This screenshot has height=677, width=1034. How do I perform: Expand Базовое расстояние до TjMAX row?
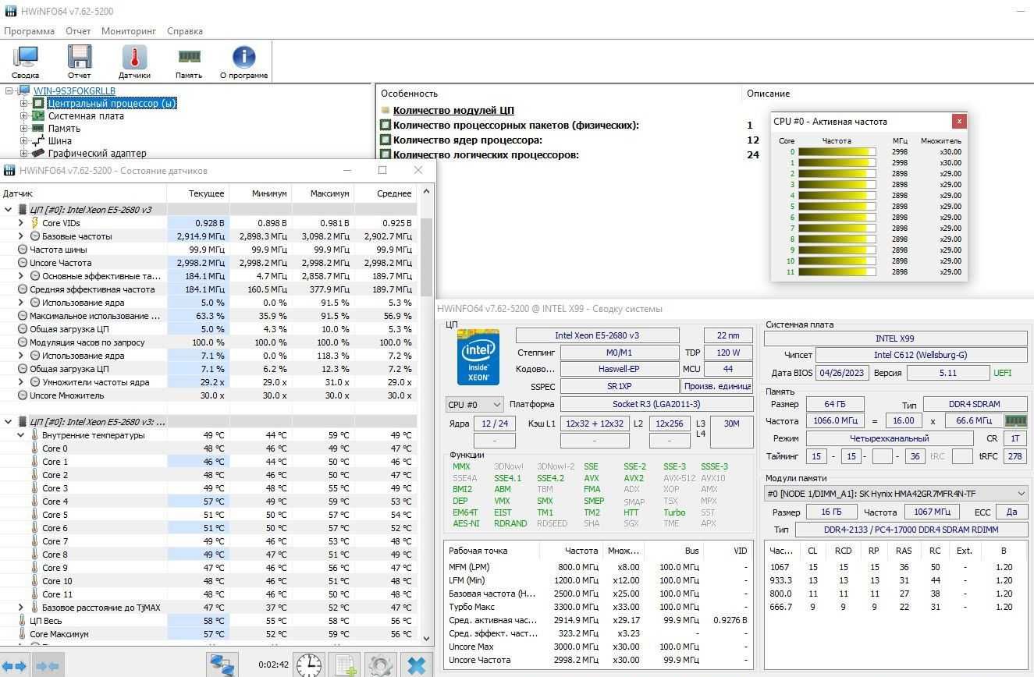pos(21,608)
